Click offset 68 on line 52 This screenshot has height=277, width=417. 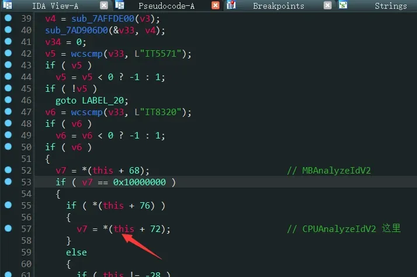[134, 171]
